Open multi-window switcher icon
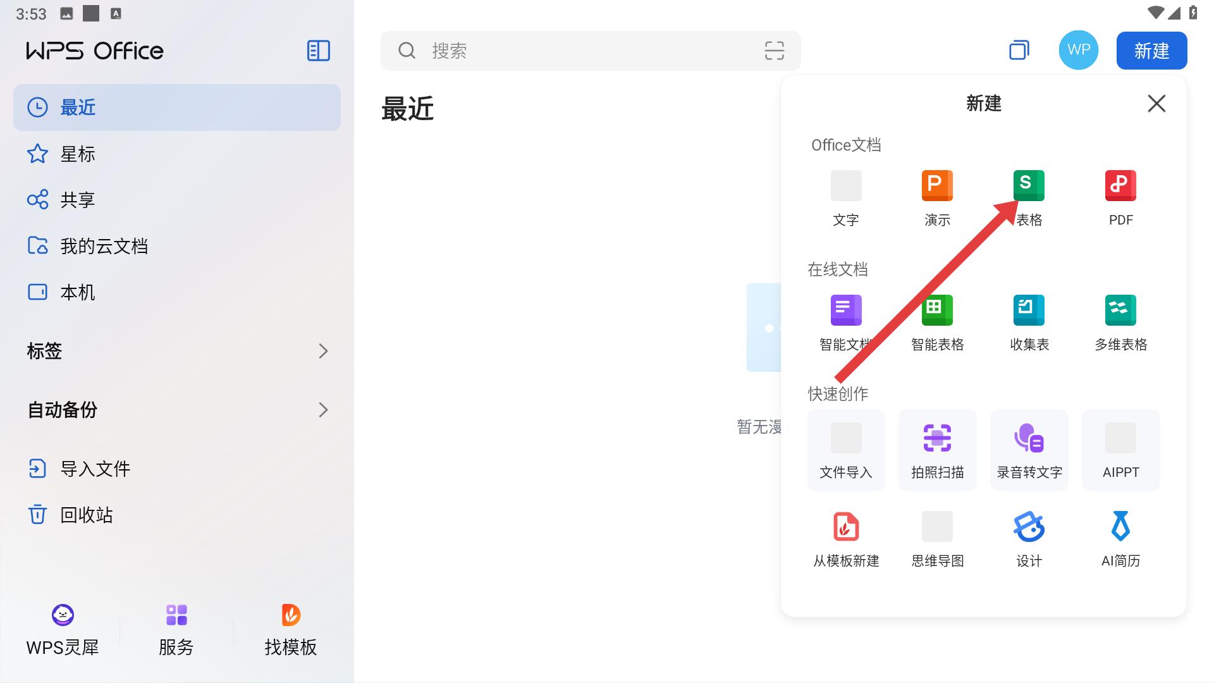The width and height of the screenshot is (1214, 683). (1019, 51)
